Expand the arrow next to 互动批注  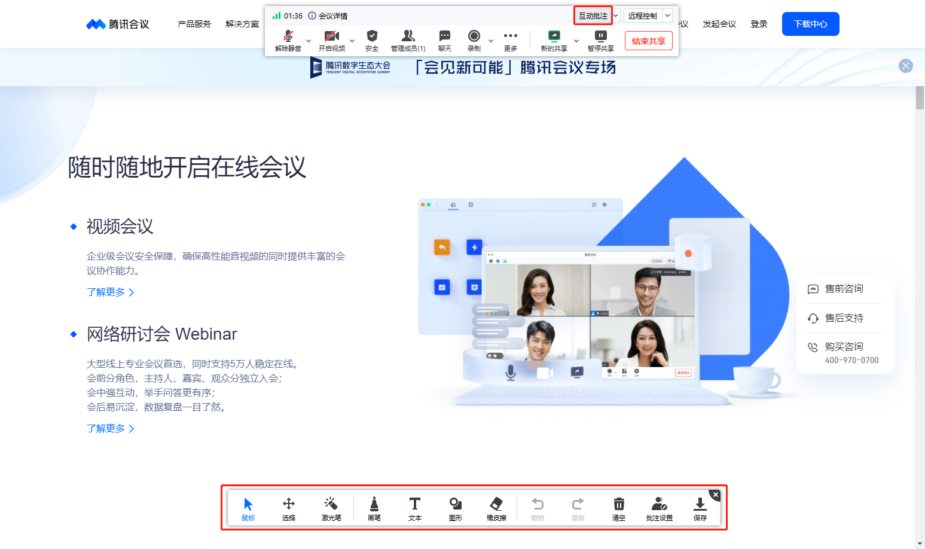(616, 16)
